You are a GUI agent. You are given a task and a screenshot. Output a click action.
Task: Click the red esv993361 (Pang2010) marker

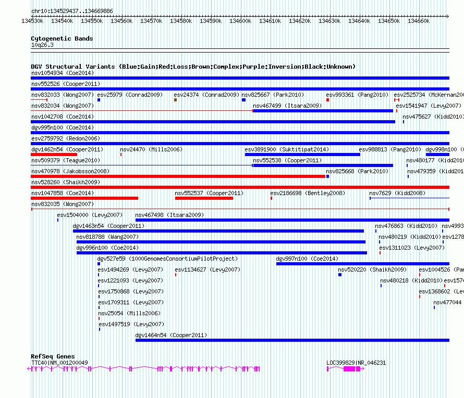pos(327,100)
